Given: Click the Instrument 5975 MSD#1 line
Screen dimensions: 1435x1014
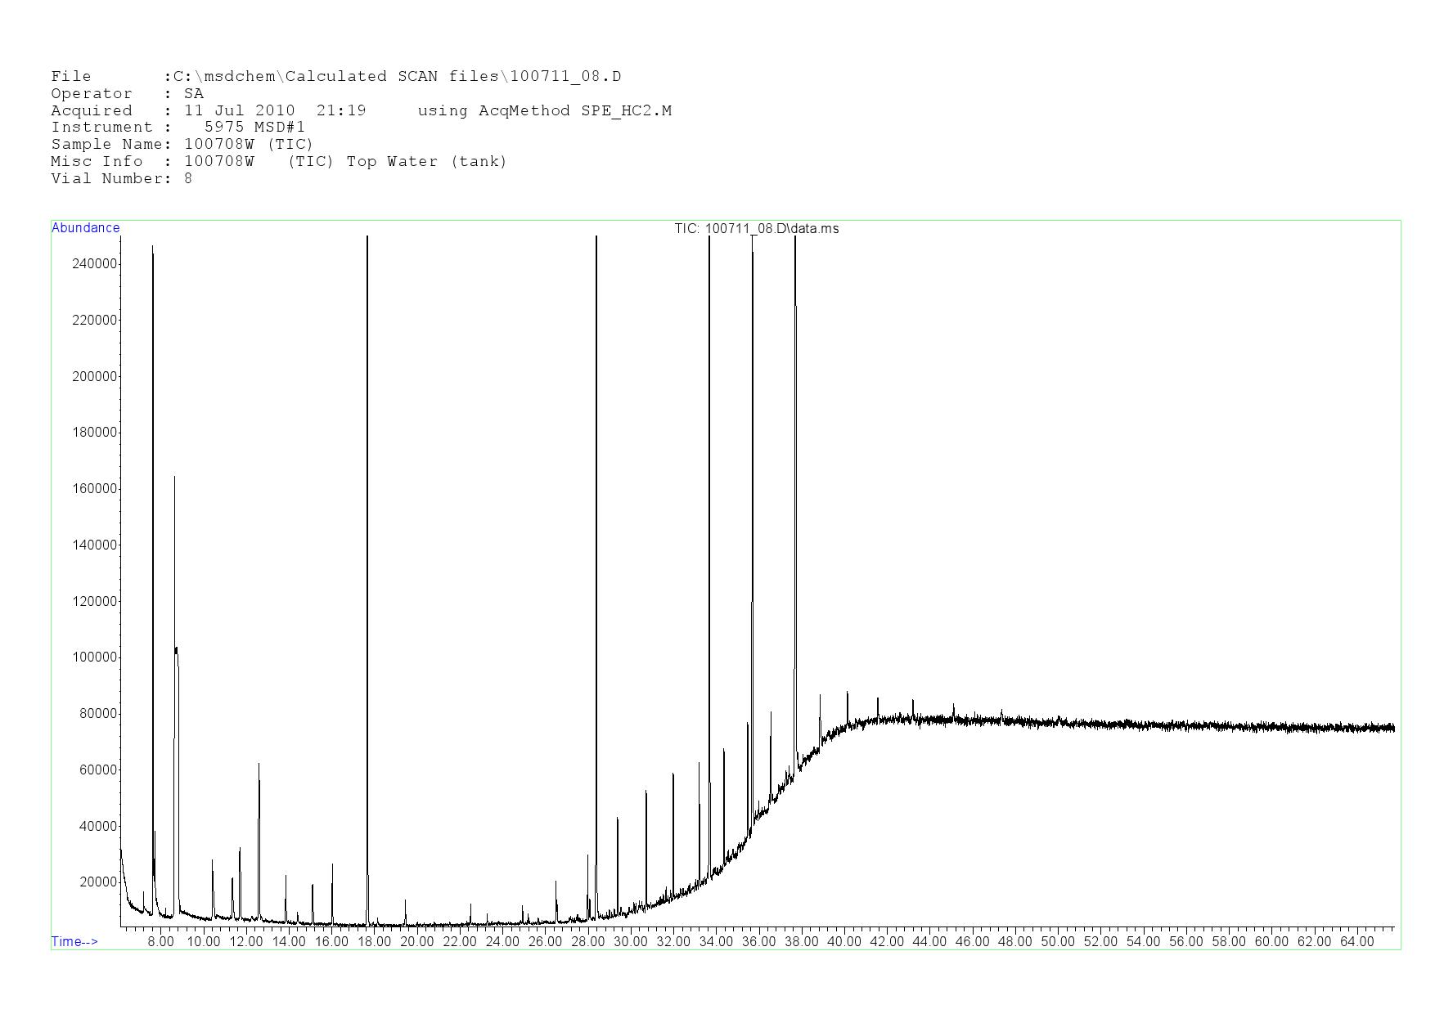Looking at the screenshot, I should coord(178,128).
